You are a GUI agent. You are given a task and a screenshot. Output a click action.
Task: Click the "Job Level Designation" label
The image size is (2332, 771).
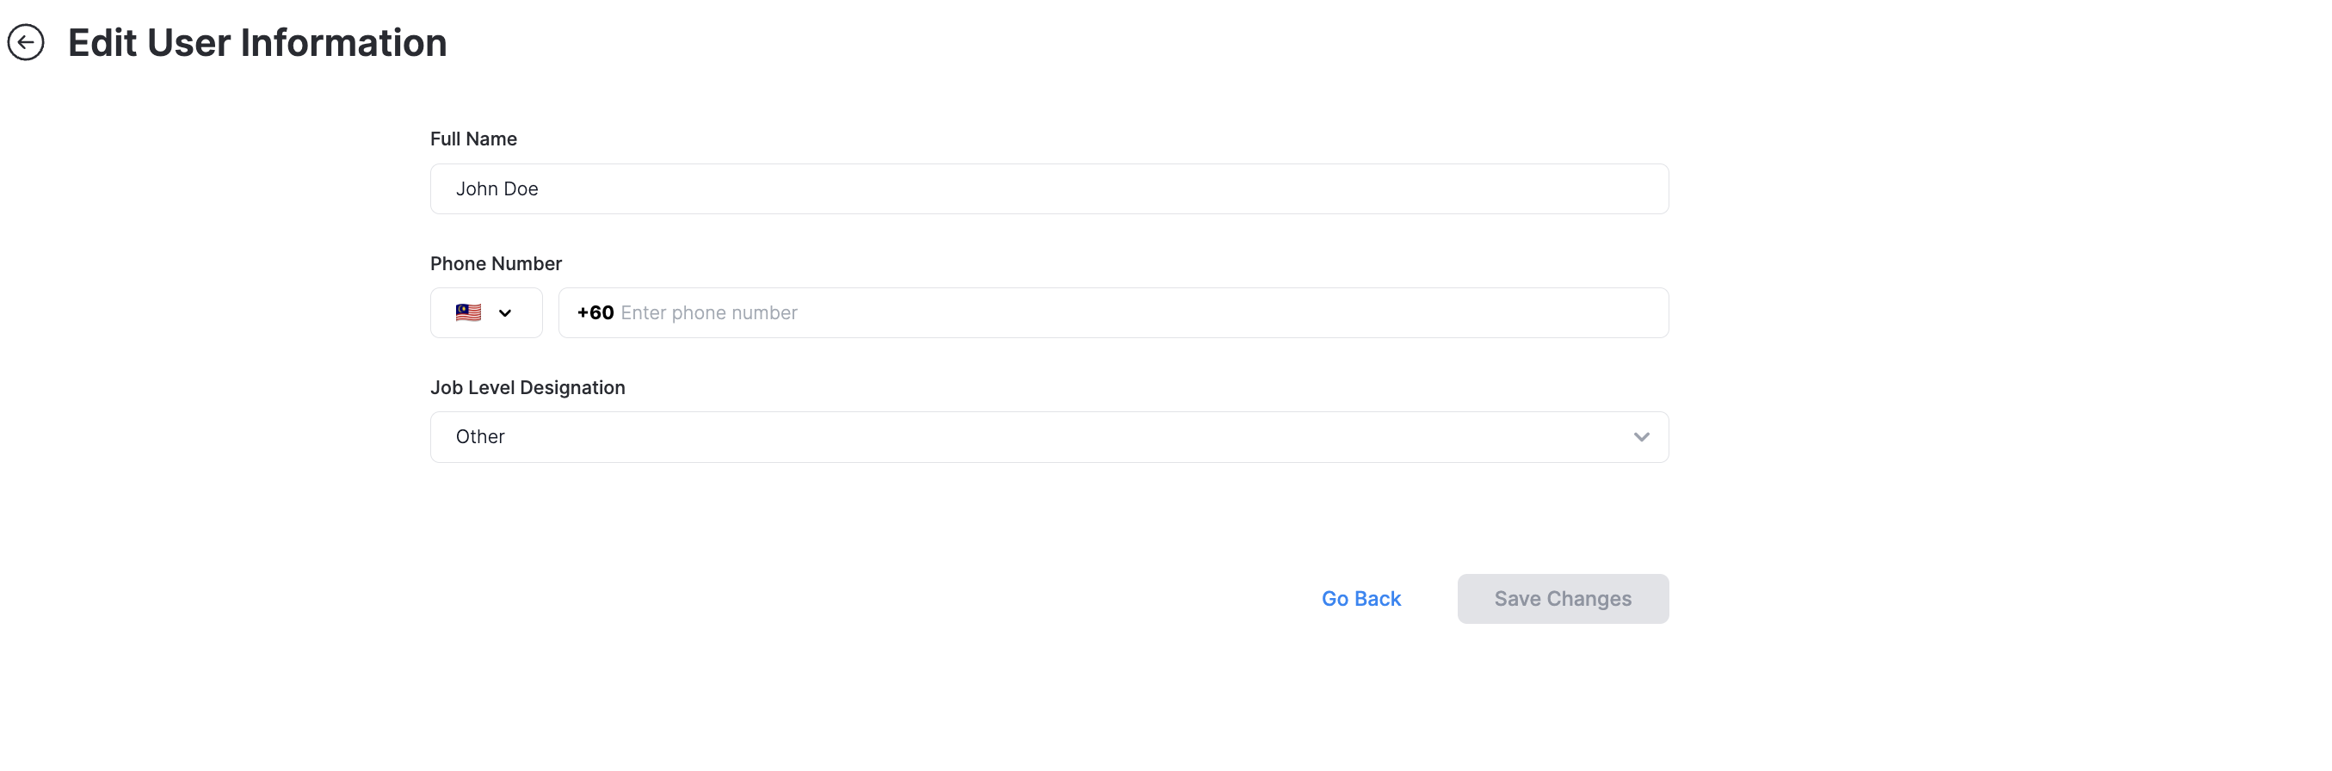[x=527, y=388]
